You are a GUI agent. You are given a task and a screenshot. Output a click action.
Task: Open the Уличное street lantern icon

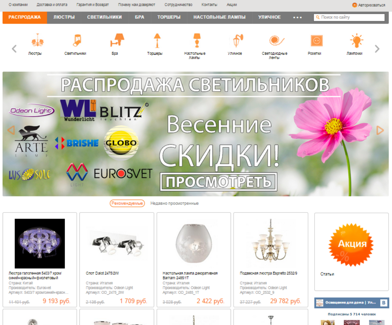click(x=237, y=40)
